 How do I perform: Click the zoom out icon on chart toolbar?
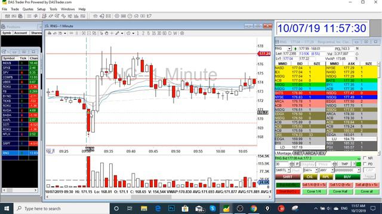89,33
